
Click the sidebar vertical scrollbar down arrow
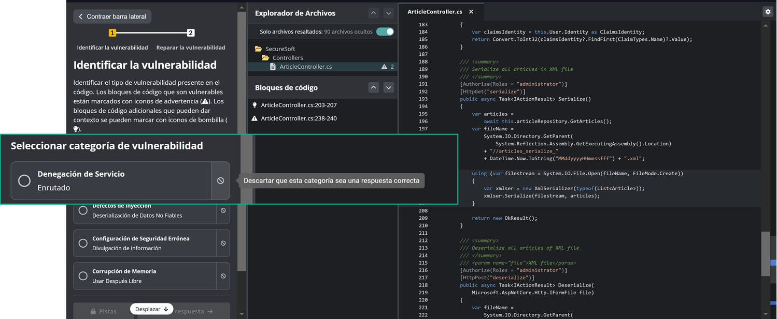point(242,314)
